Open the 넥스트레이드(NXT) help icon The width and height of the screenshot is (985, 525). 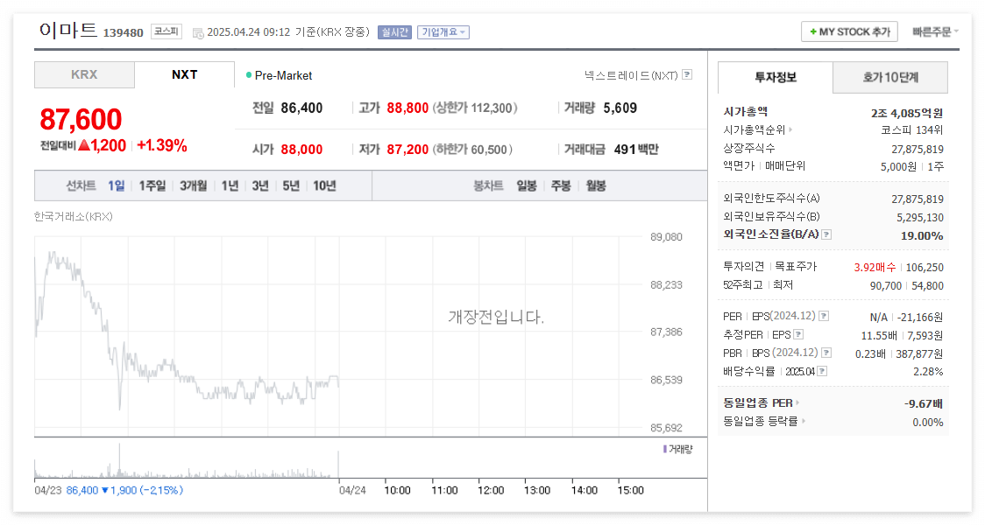point(686,76)
